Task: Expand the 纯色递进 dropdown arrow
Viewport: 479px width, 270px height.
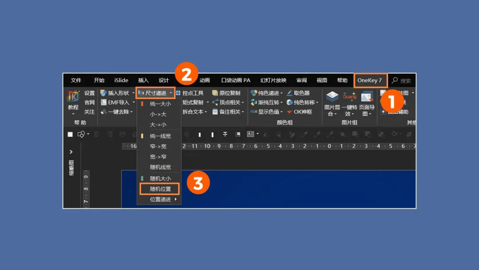Action: pyautogui.click(x=281, y=93)
